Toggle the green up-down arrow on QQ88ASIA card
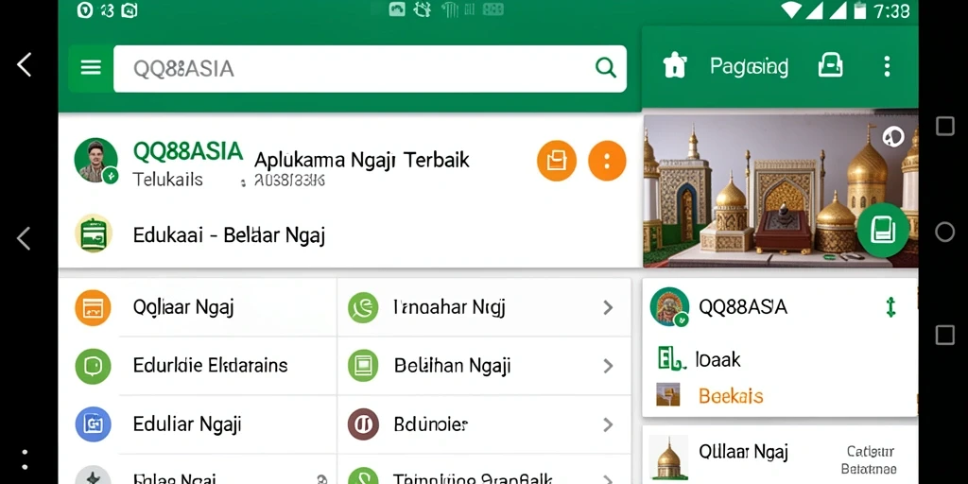Viewport: 968px width, 484px height. pos(890,307)
